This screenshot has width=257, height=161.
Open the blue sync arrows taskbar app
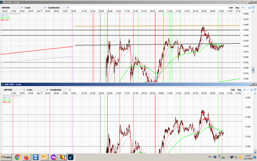(x=35, y=157)
